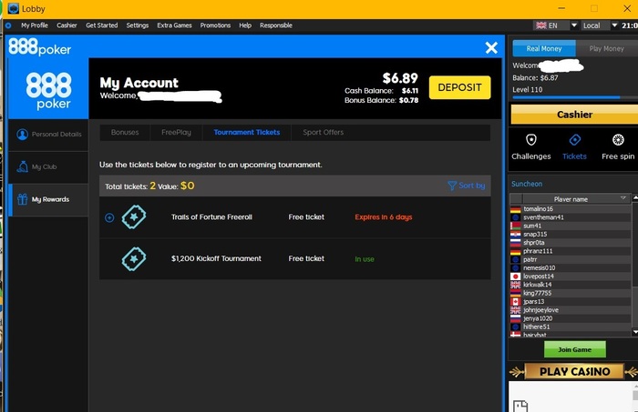Click the green Join Game button
This screenshot has width=638, height=412.
(x=574, y=349)
